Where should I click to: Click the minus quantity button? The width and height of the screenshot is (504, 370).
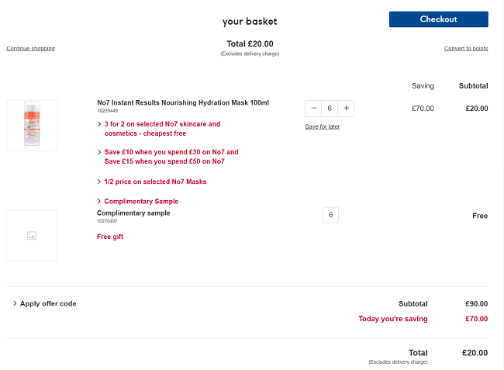pos(314,109)
